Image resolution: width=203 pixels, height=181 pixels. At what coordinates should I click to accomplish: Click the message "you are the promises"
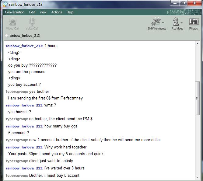27,72
